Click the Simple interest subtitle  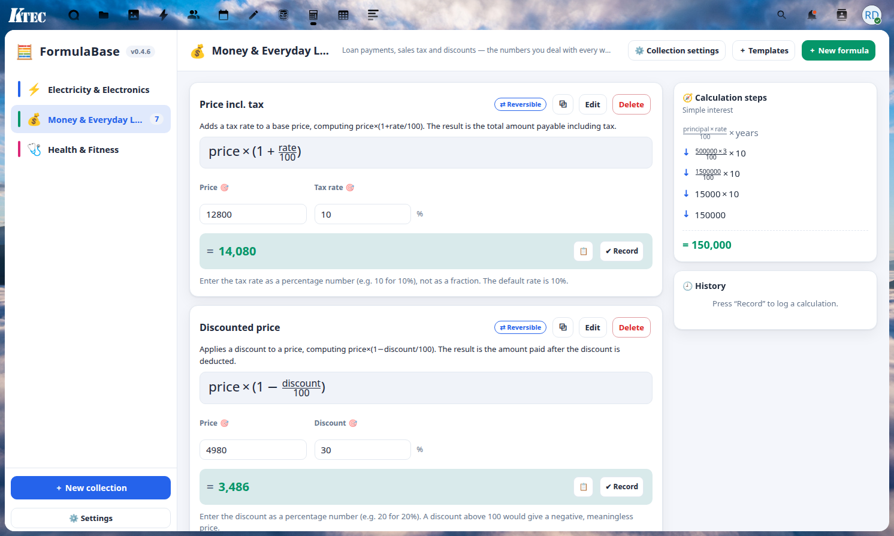[x=708, y=110]
